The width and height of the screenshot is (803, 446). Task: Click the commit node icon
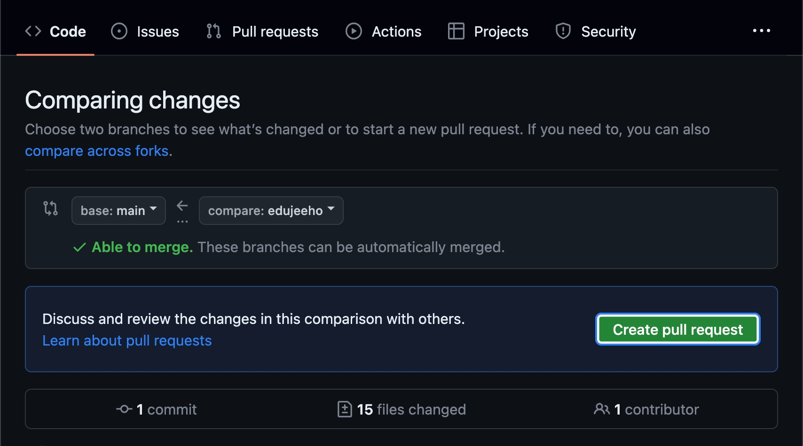pyautogui.click(x=124, y=409)
